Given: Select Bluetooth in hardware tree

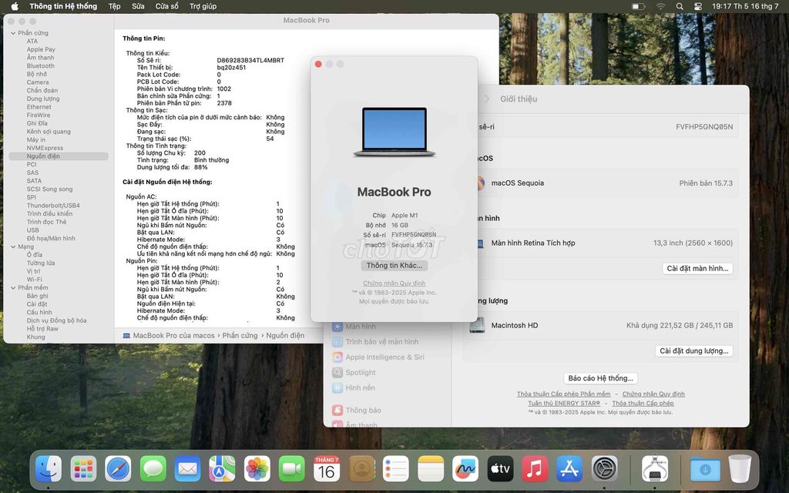Looking at the screenshot, I should pos(40,66).
